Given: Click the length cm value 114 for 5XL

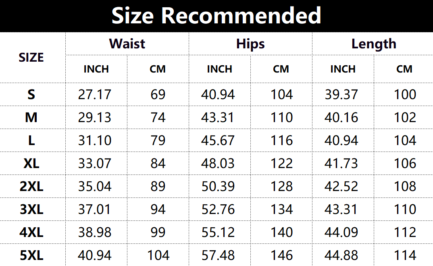Looking at the screenshot, I should [x=405, y=255].
